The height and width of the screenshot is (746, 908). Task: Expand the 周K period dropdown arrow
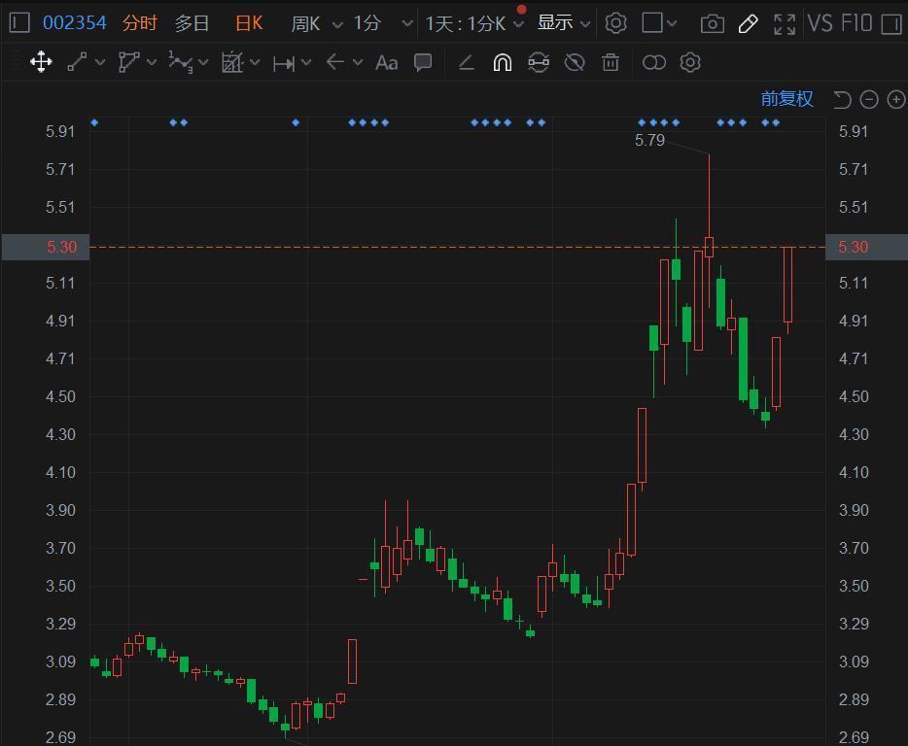tap(337, 24)
